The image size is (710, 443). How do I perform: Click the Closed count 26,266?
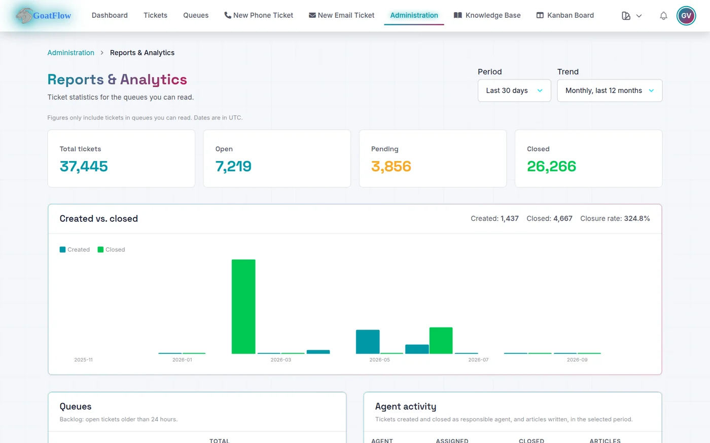pos(551,166)
